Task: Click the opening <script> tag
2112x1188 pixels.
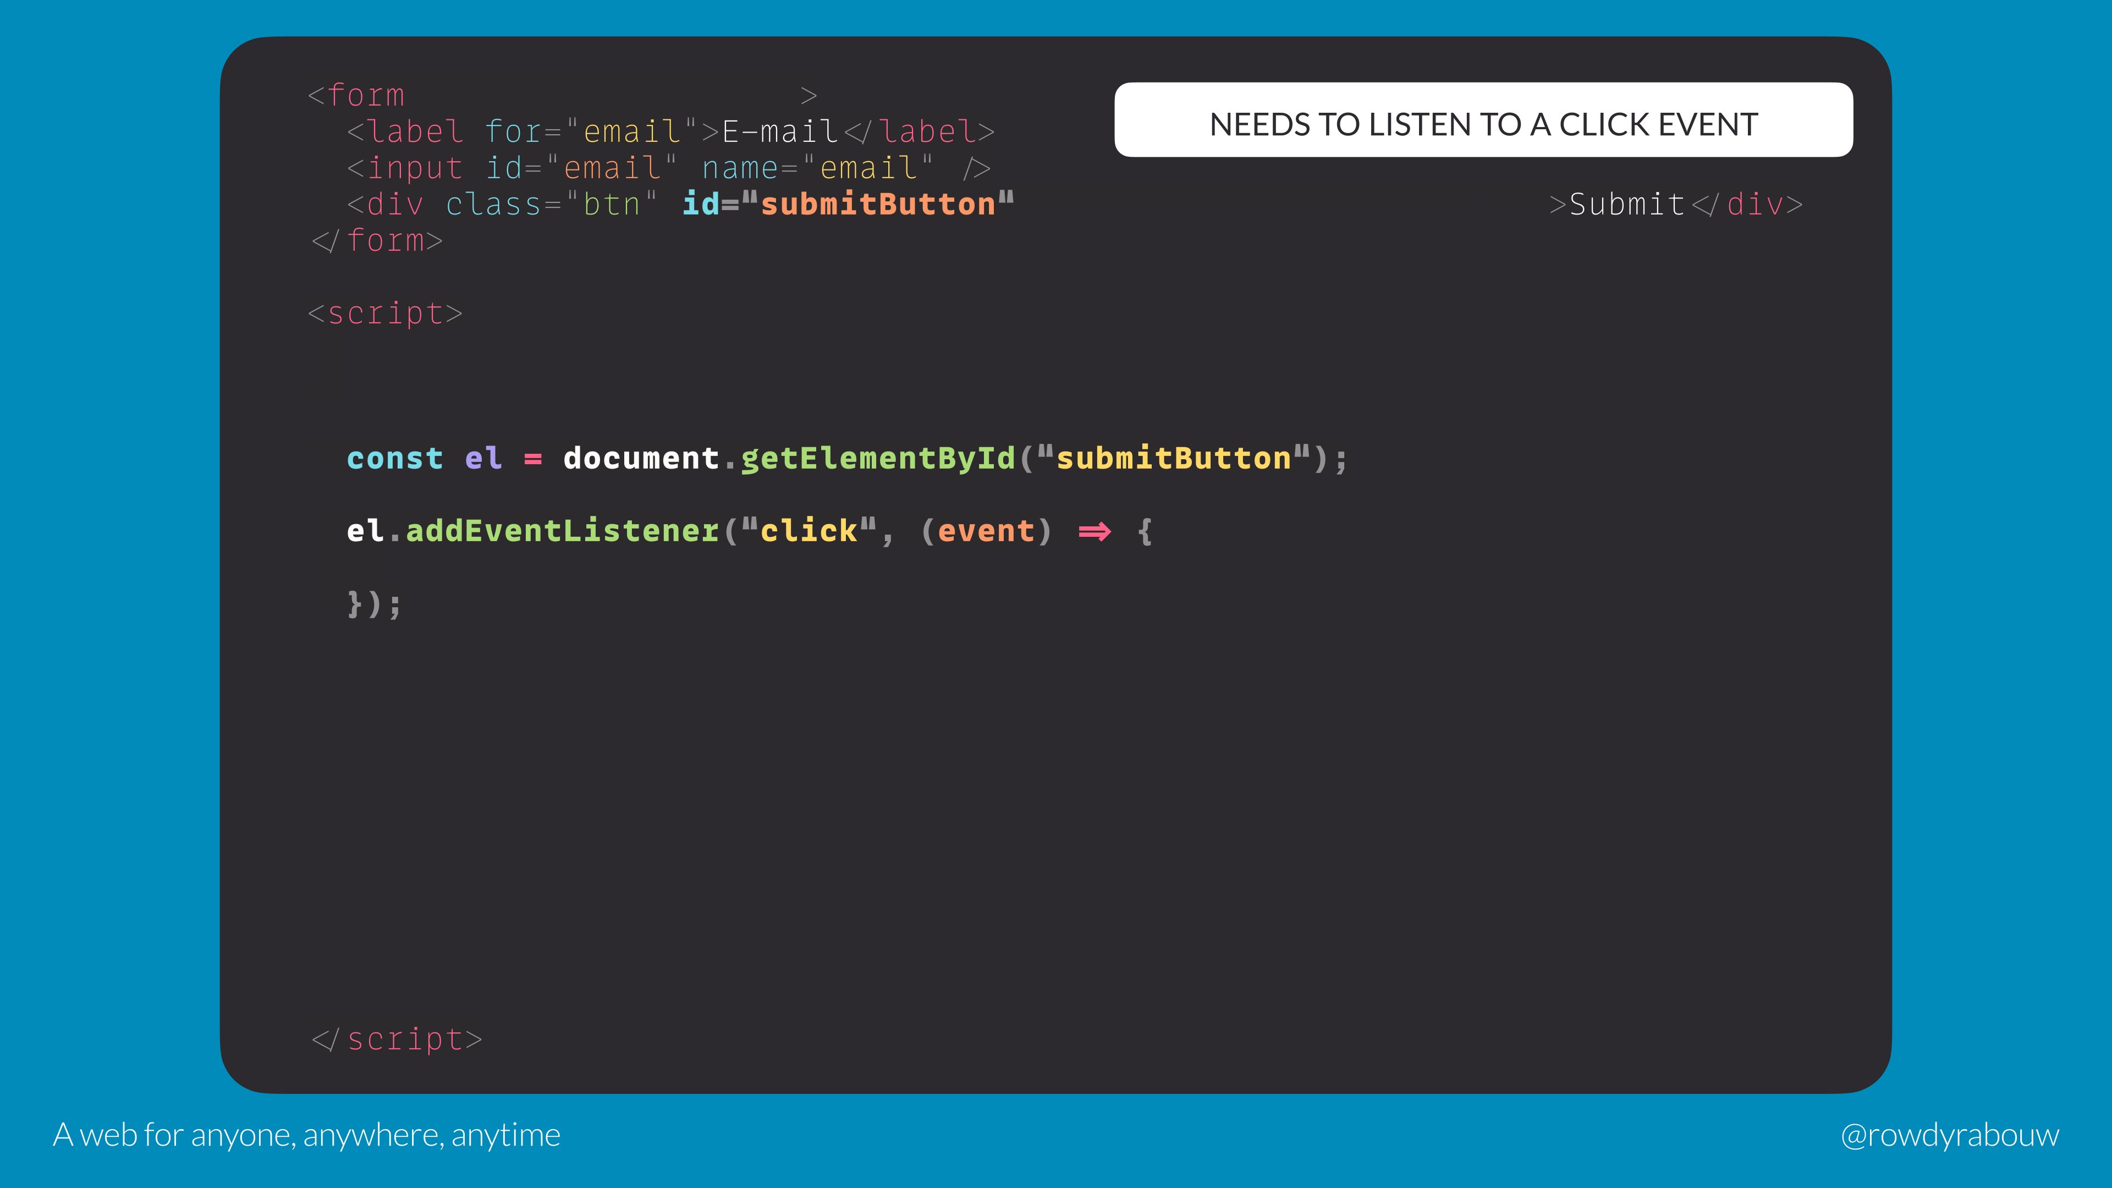Action: (384, 313)
